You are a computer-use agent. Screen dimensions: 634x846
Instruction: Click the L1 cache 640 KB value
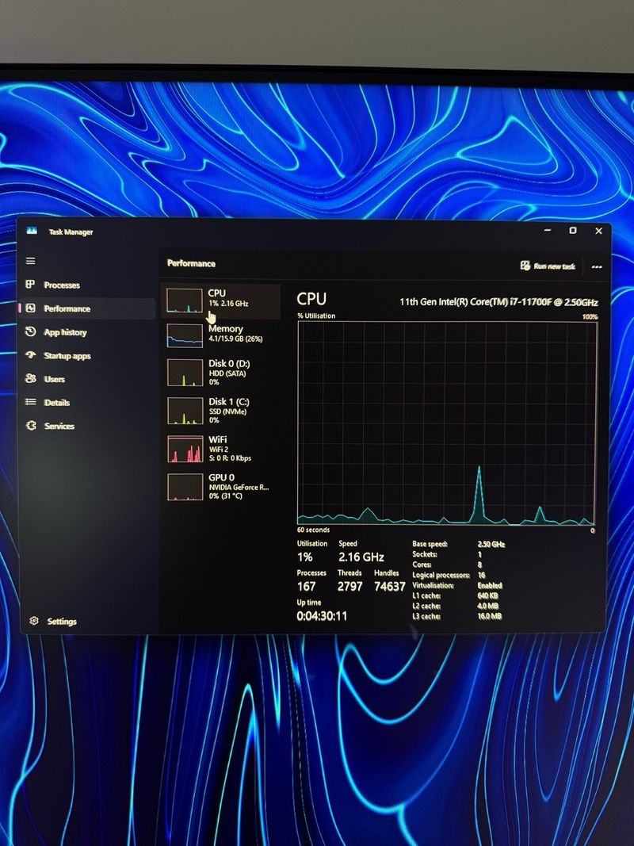(487, 595)
